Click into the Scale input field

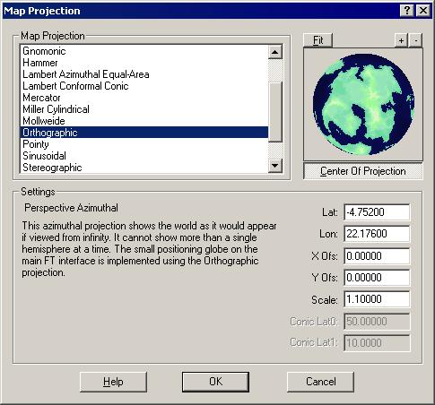point(377,299)
